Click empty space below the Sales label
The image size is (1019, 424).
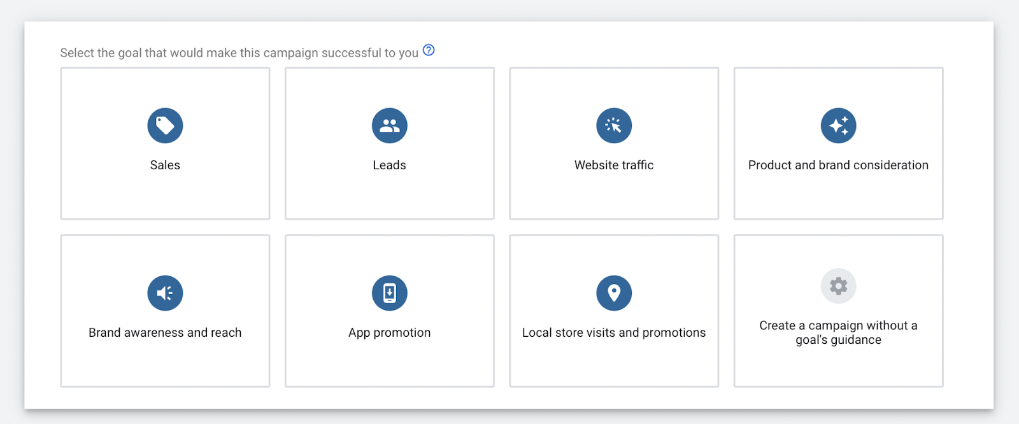pos(165,197)
